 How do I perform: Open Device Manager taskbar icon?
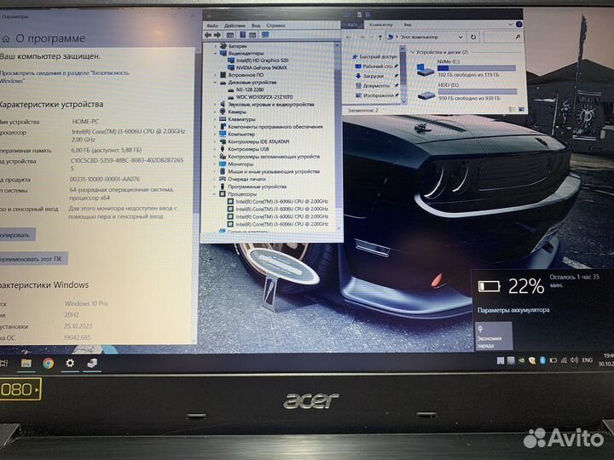(x=92, y=364)
